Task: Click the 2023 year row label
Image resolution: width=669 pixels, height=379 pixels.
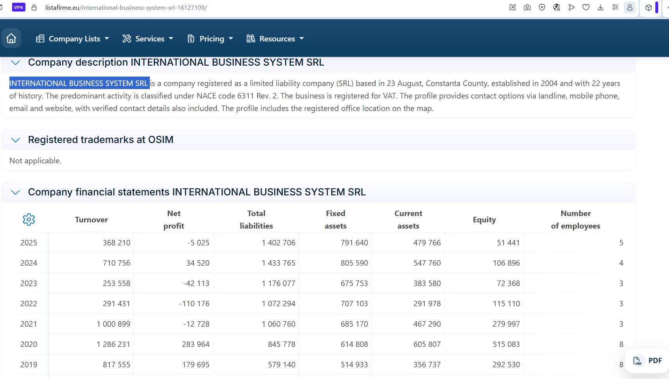Action: 29,283
